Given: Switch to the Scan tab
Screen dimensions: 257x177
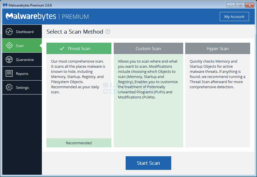Looking at the screenshot, I should [x=22, y=46].
